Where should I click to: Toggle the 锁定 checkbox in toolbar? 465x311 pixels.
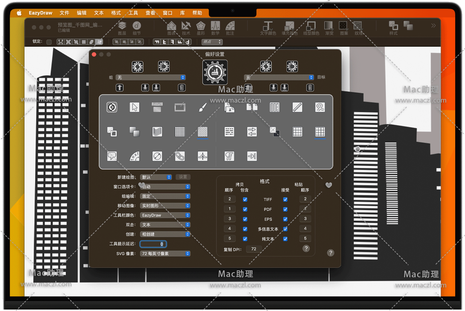click(x=49, y=42)
